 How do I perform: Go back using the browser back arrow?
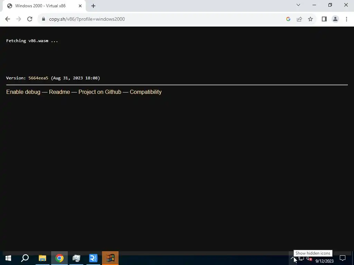click(8, 19)
